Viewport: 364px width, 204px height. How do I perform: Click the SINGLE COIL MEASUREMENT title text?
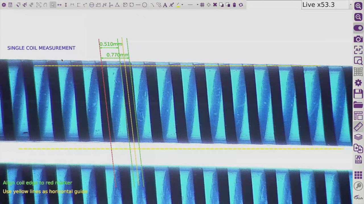[x=41, y=48]
